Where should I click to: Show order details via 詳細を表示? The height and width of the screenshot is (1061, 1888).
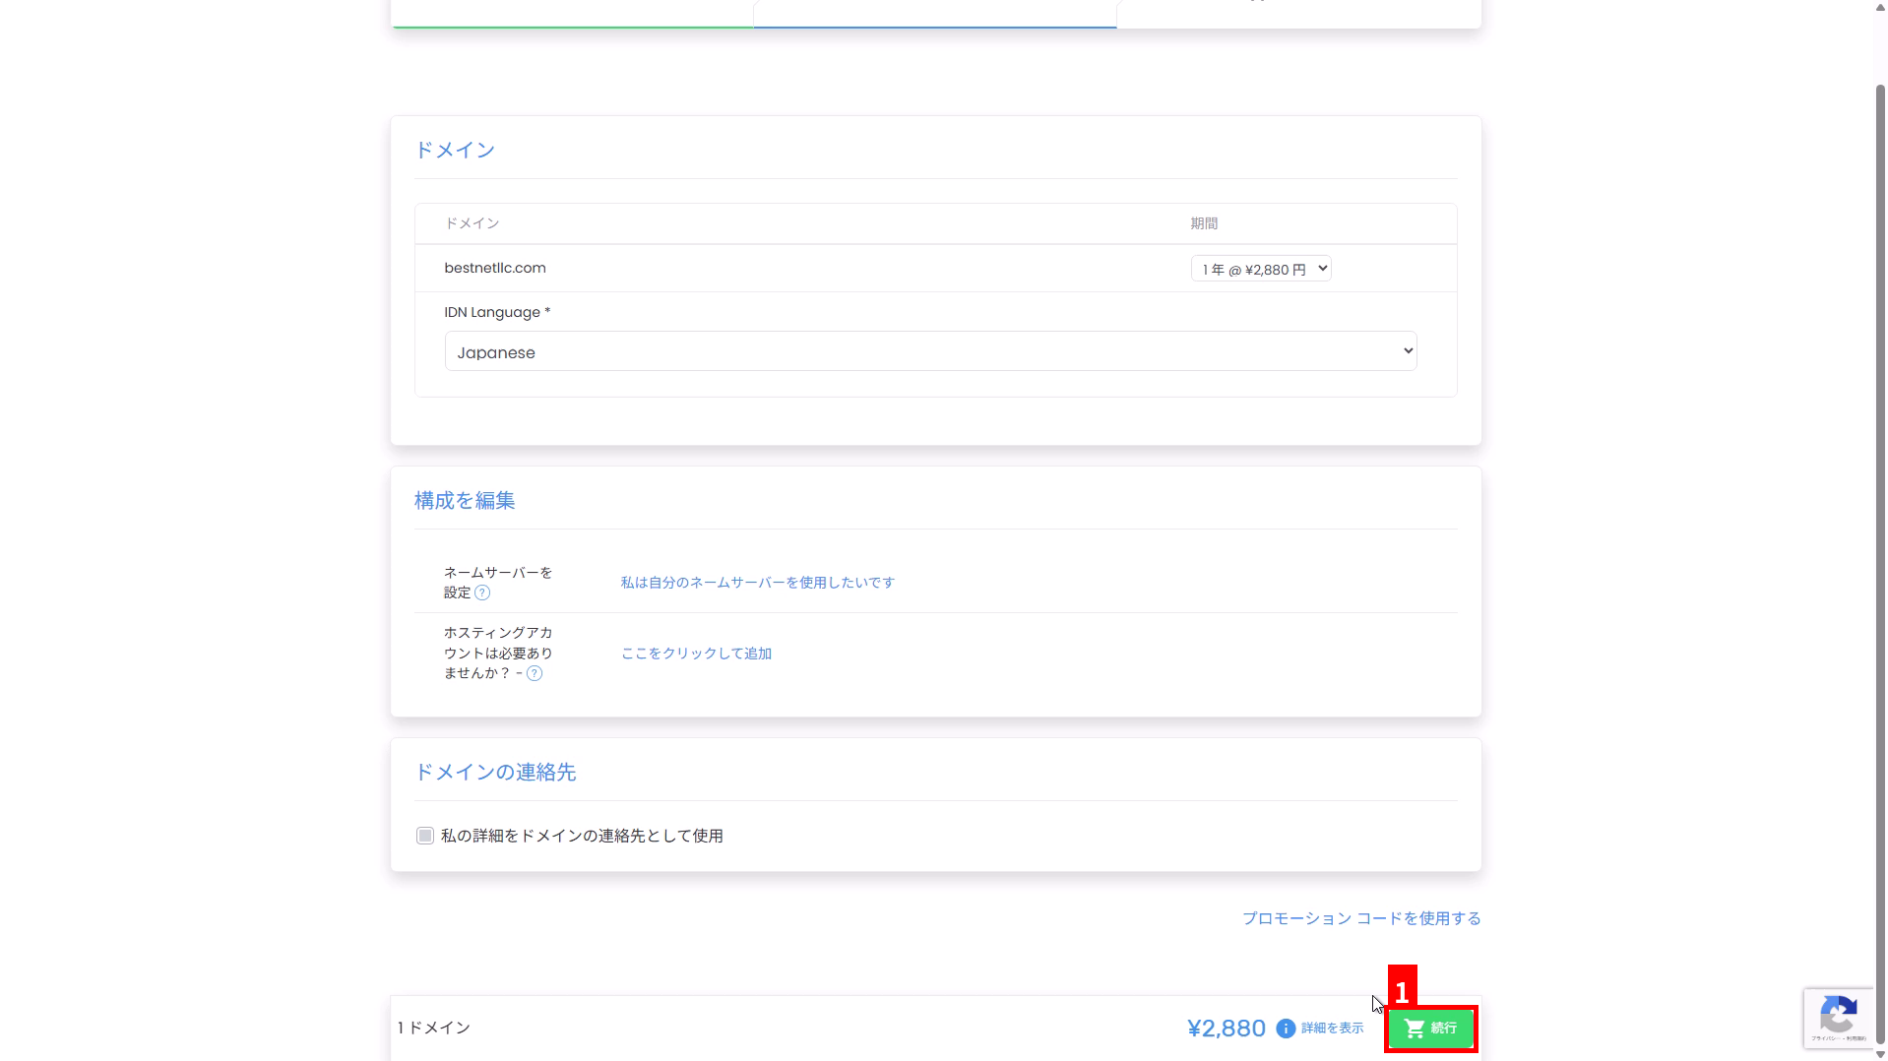(1332, 1029)
